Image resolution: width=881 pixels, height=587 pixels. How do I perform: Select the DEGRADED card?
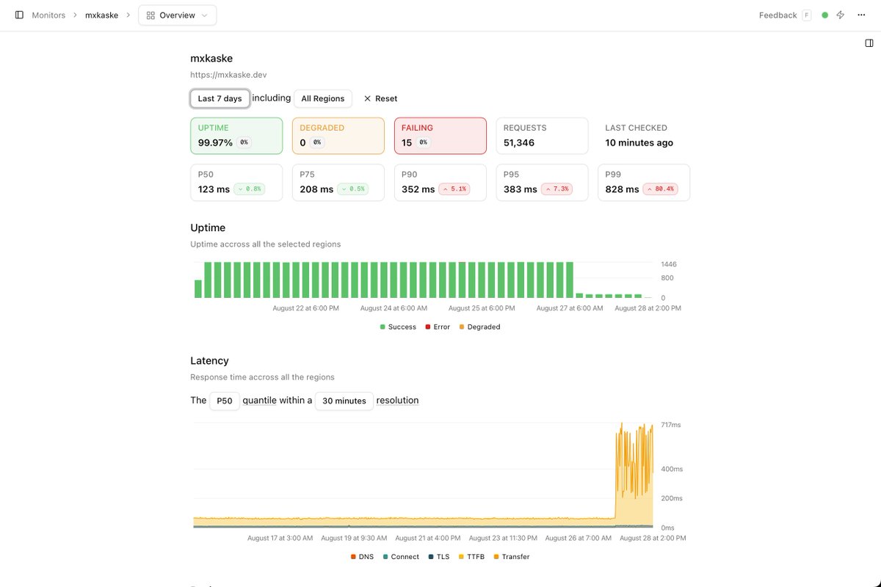click(338, 136)
